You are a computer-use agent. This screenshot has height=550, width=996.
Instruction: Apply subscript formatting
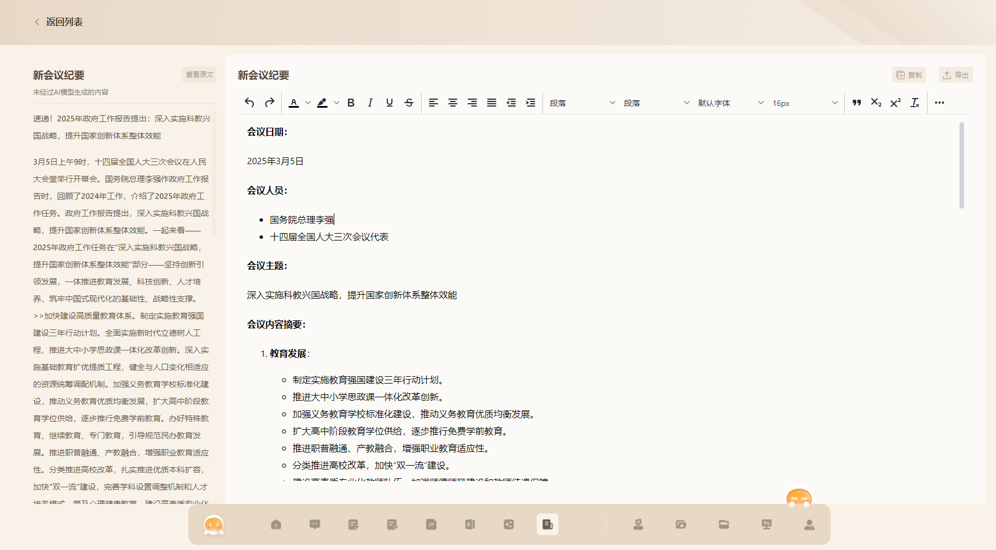pyautogui.click(x=876, y=103)
